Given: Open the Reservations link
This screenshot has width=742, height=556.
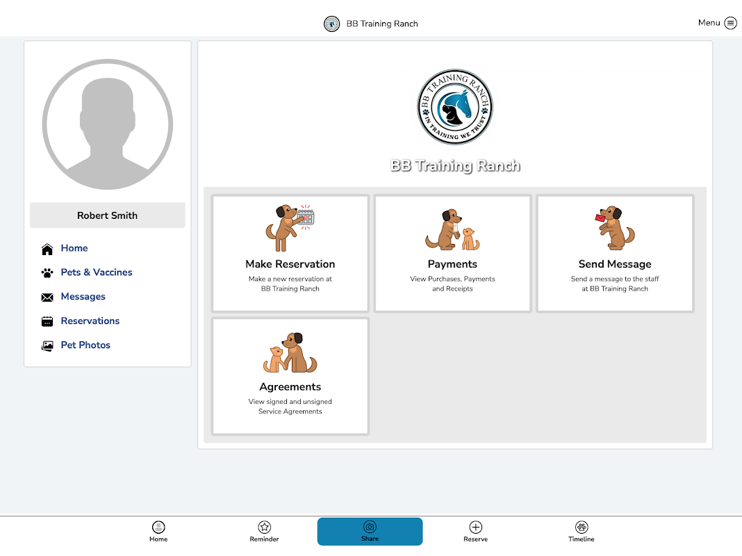Looking at the screenshot, I should [90, 321].
